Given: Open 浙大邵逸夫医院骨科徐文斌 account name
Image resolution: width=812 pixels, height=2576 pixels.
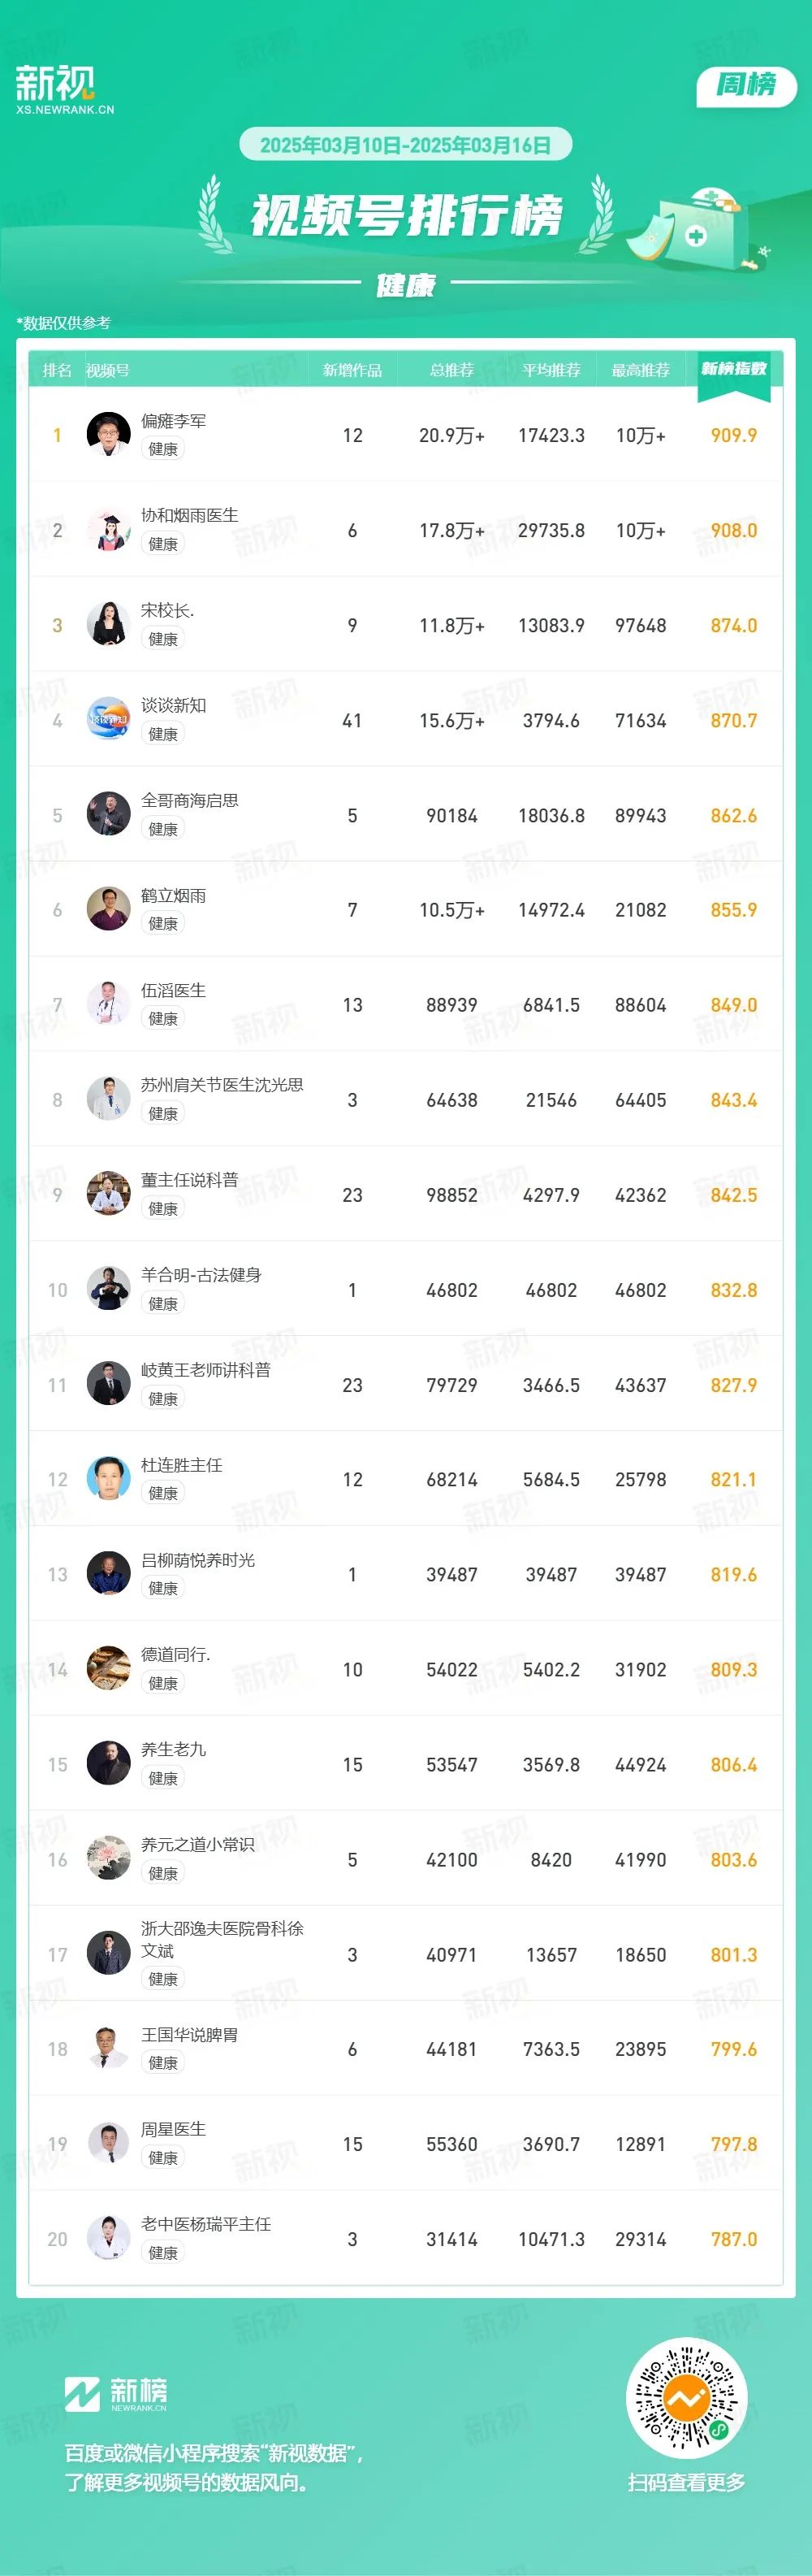Looking at the screenshot, I should [x=222, y=1939].
